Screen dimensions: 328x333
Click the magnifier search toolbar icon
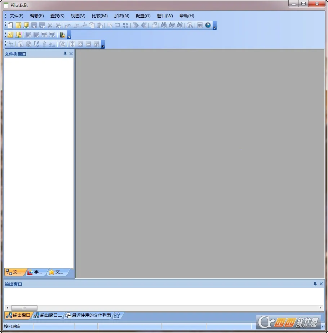[62, 44]
